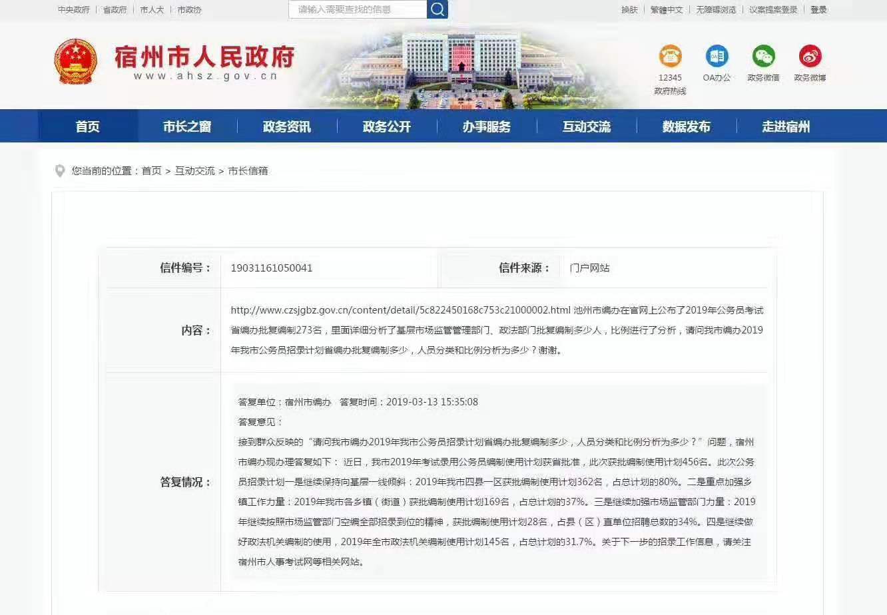Click the 市长信箱 breadcrumb link

pyautogui.click(x=248, y=171)
